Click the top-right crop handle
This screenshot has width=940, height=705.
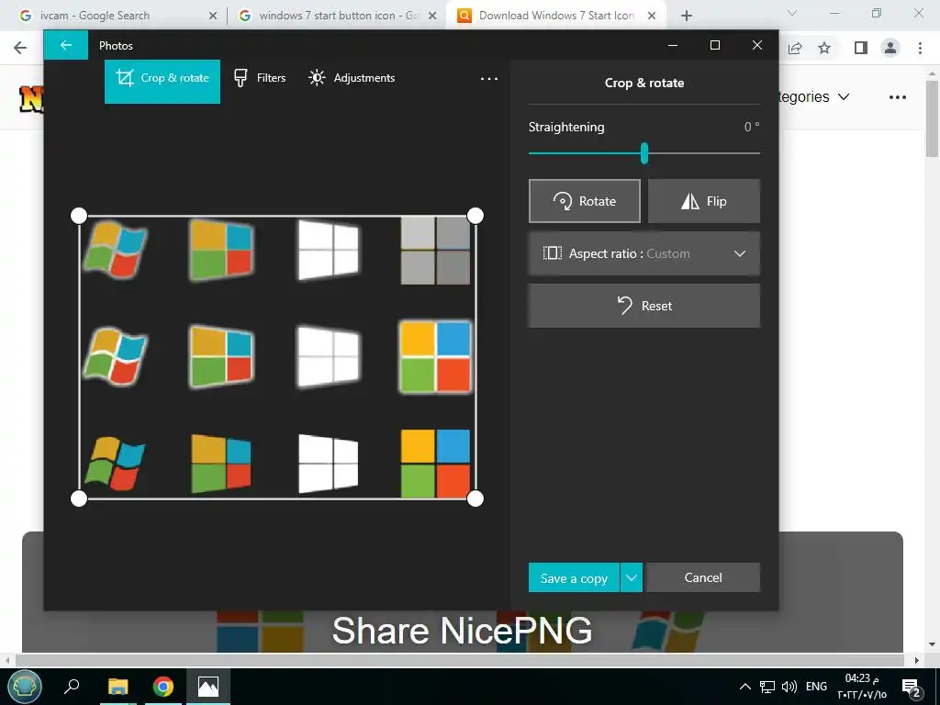(x=476, y=216)
